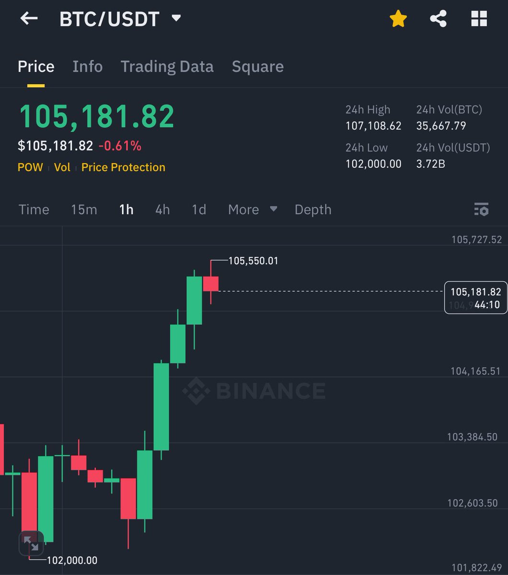Screen dimensions: 508x575
Task: Toggle the favorite star icon
Action: (398, 19)
